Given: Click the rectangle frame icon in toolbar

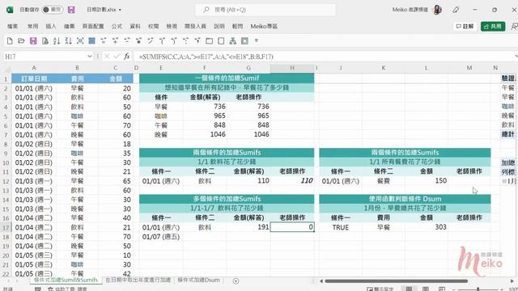Looking at the screenshot, I should pos(209,41).
